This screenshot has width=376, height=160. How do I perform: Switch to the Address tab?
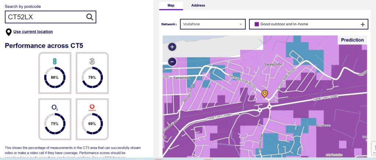(x=198, y=6)
